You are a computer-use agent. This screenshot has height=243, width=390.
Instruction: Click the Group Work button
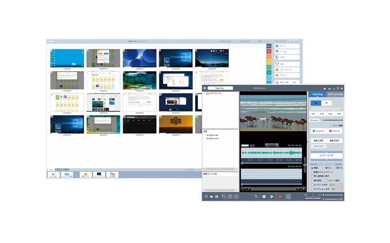(287, 69)
